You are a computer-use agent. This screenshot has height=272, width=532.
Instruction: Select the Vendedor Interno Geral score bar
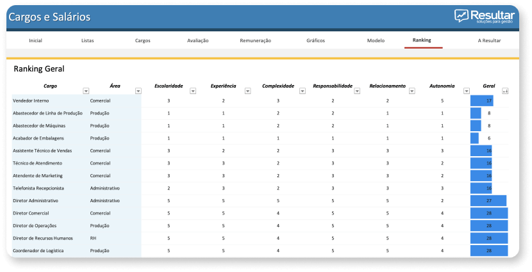point(482,100)
